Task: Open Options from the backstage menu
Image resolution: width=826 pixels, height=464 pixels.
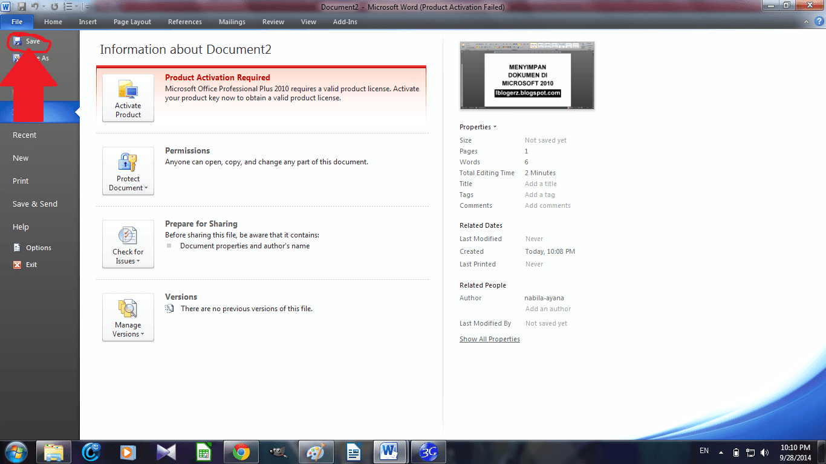Action: 33,248
